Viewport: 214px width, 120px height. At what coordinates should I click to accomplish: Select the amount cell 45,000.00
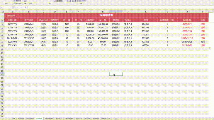click(103, 38)
